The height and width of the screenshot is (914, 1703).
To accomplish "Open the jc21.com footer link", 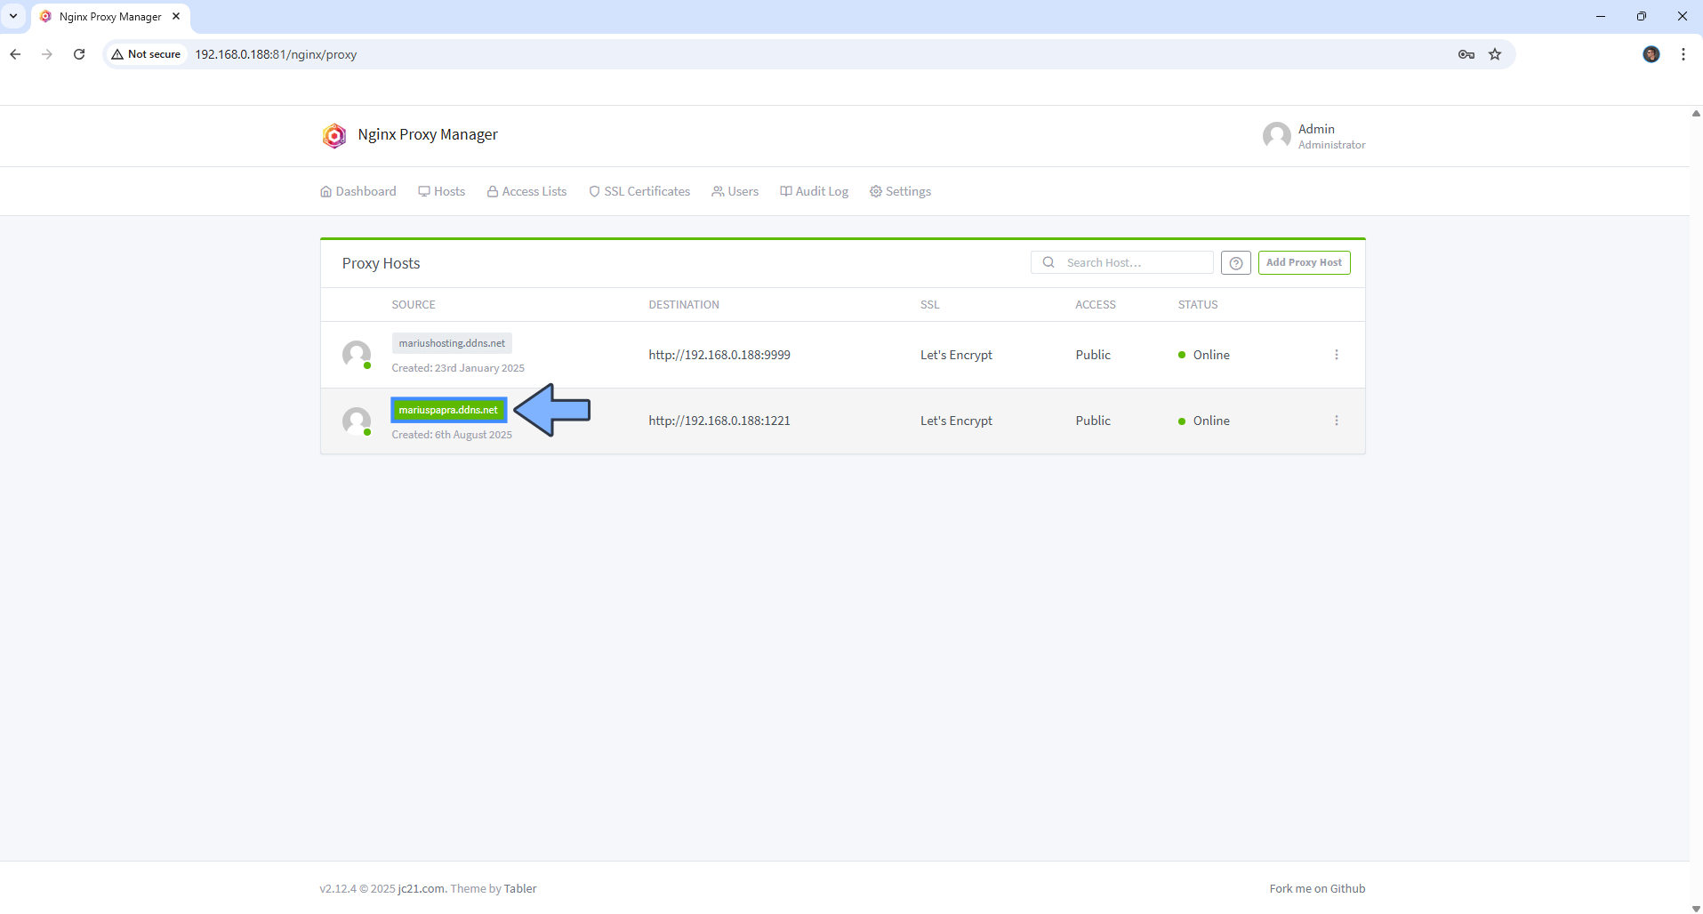I will click(x=422, y=888).
